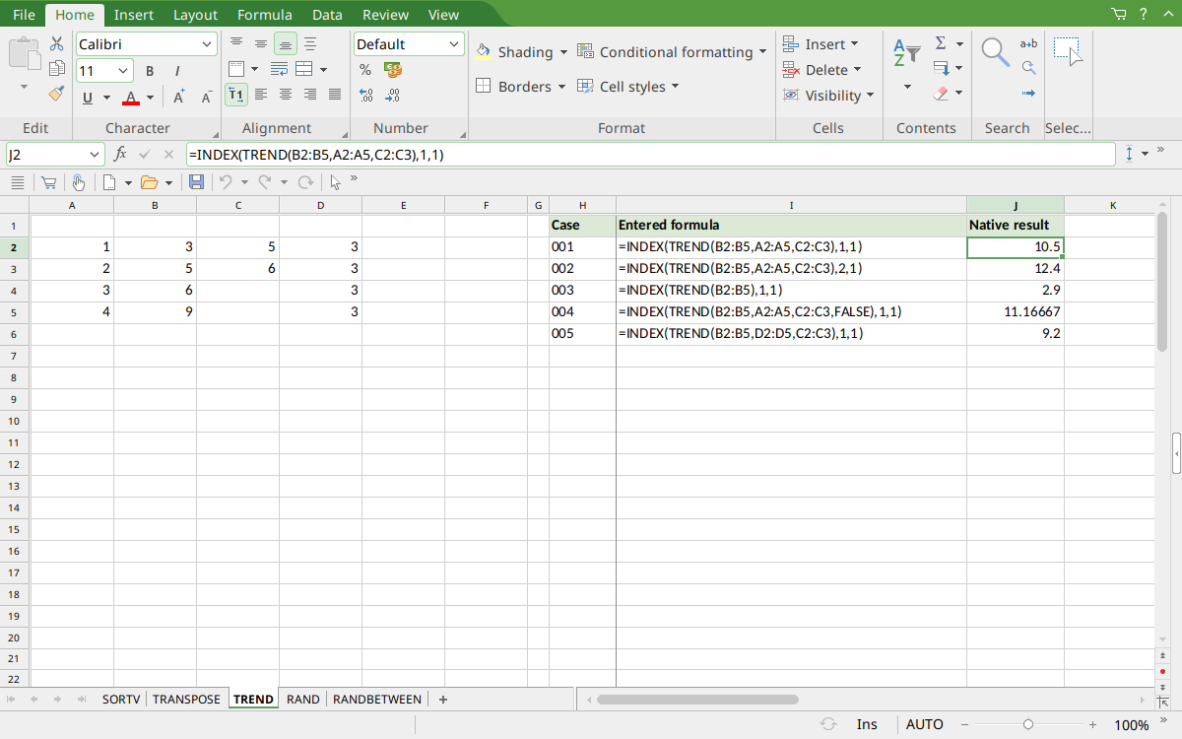Click the Delete button in Cells group

822,70
